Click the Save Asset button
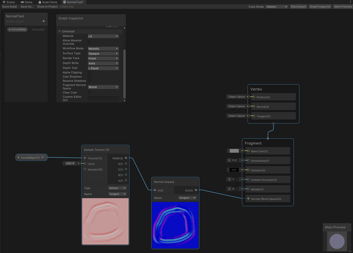 click(x=9, y=6)
